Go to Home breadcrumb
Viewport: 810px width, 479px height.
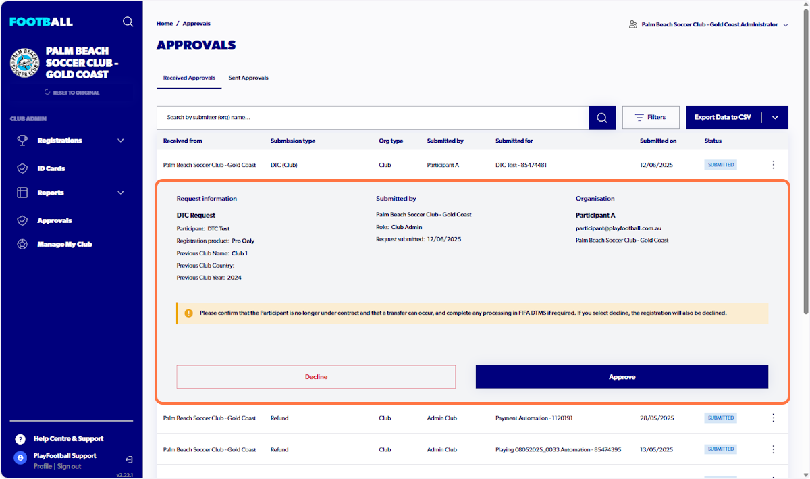165,24
